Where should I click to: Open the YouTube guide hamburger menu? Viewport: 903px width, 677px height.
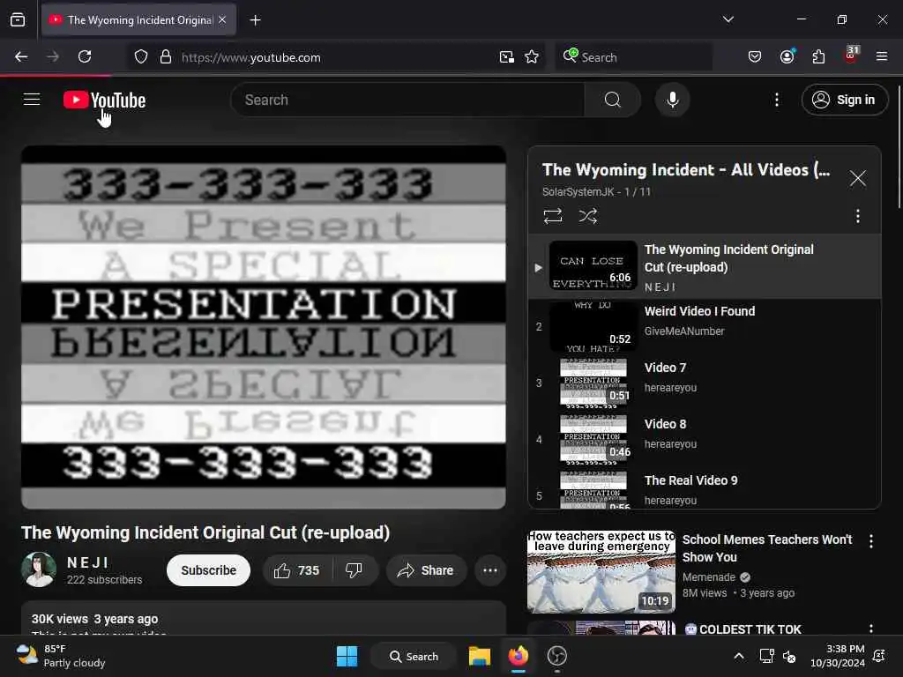point(32,100)
